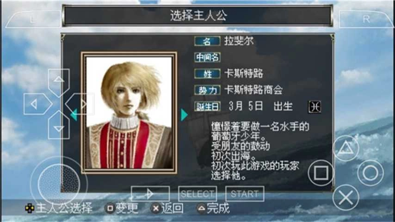Click the character portrait of 拉斐尔
The height and width of the screenshot is (222, 395).
point(129,113)
